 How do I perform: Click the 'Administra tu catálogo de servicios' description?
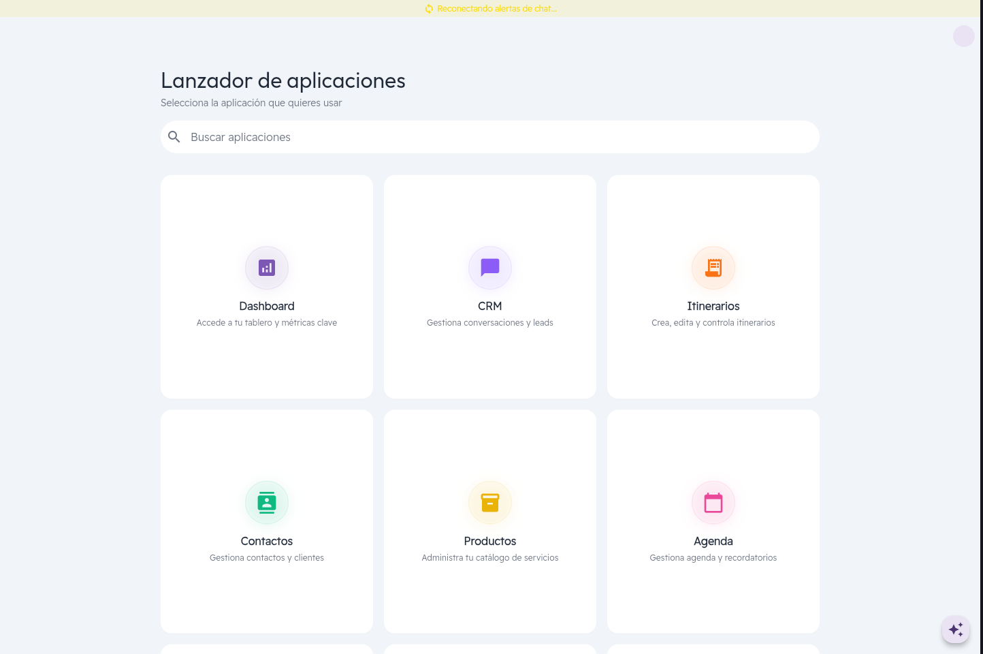(x=490, y=558)
